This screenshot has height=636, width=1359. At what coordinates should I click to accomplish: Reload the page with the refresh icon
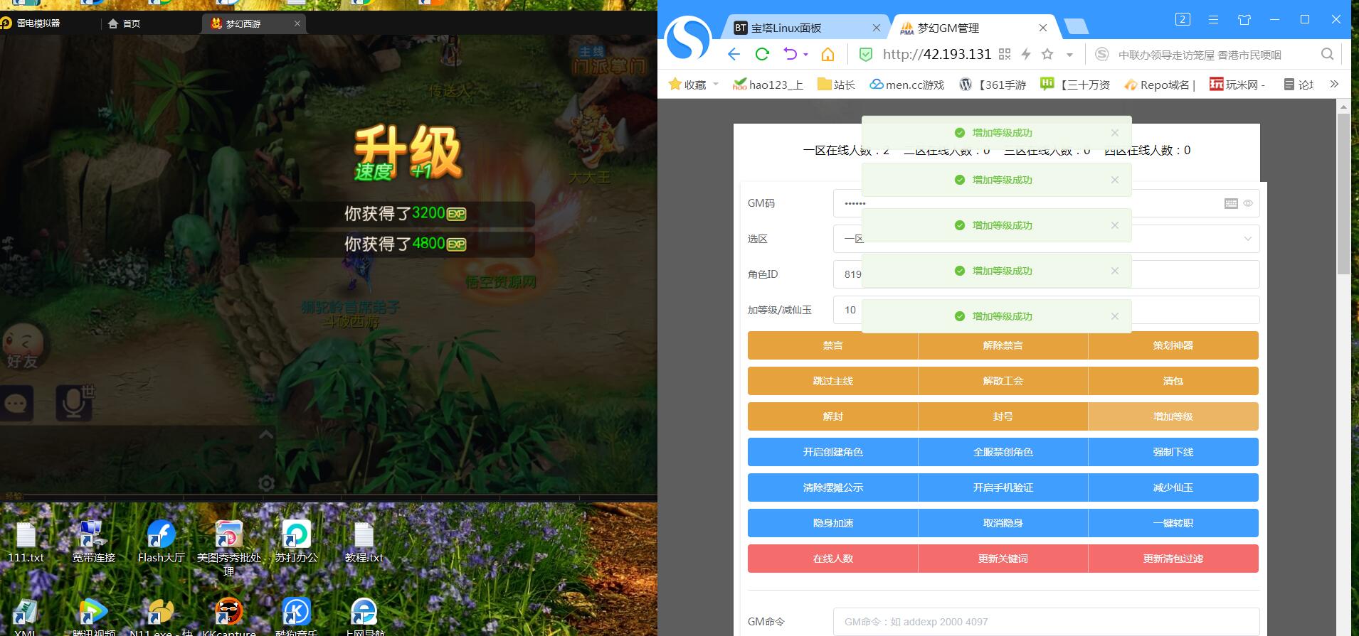[762, 54]
